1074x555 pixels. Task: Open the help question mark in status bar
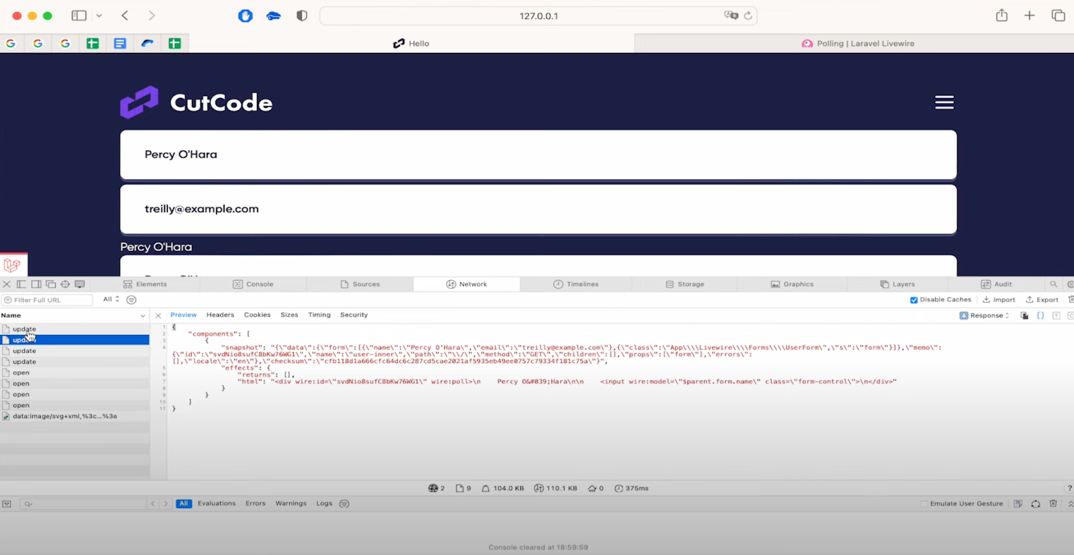click(x=1070, y=489)
